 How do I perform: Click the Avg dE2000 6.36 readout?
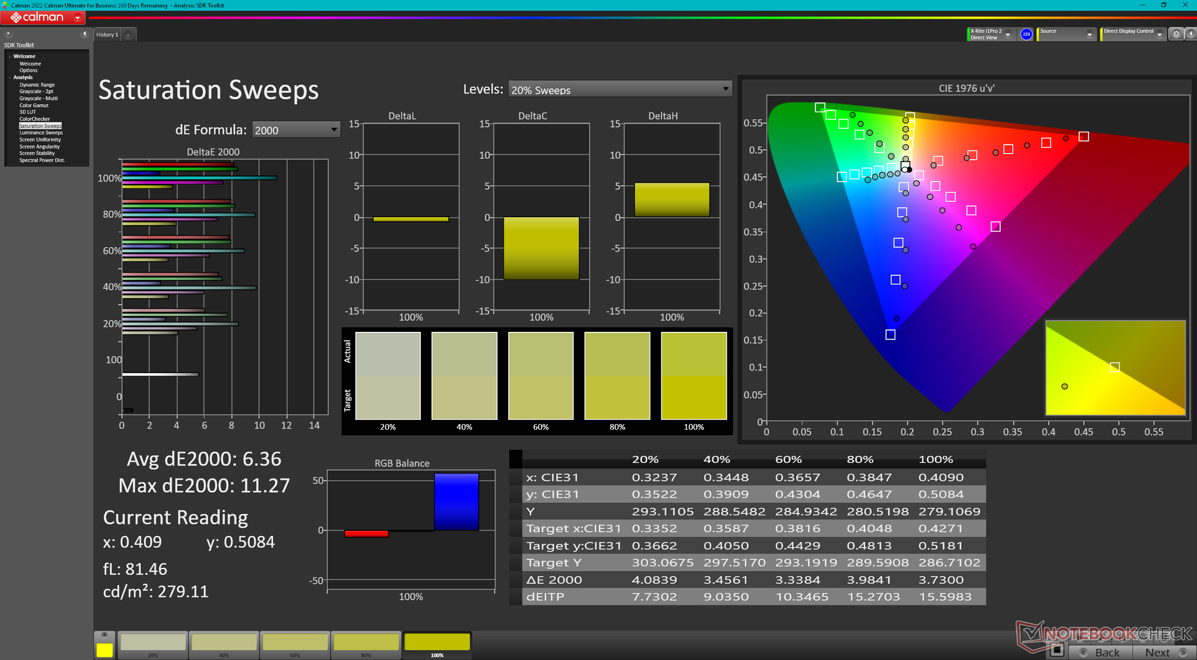point(204,459)
